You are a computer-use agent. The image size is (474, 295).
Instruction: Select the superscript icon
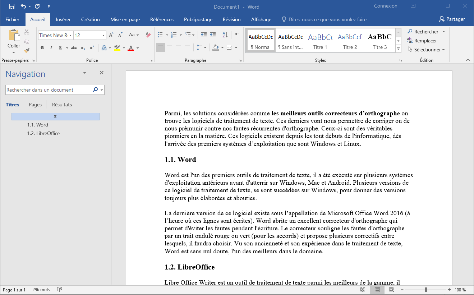click(92, 47)
